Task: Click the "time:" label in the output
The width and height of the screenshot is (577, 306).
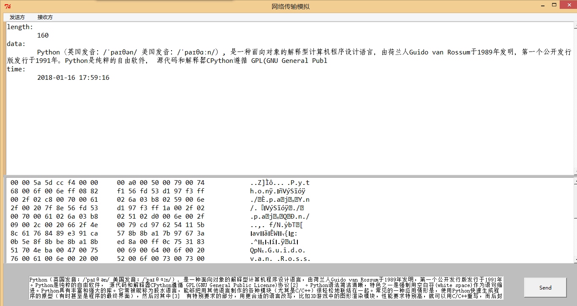Action: point(16,69)
